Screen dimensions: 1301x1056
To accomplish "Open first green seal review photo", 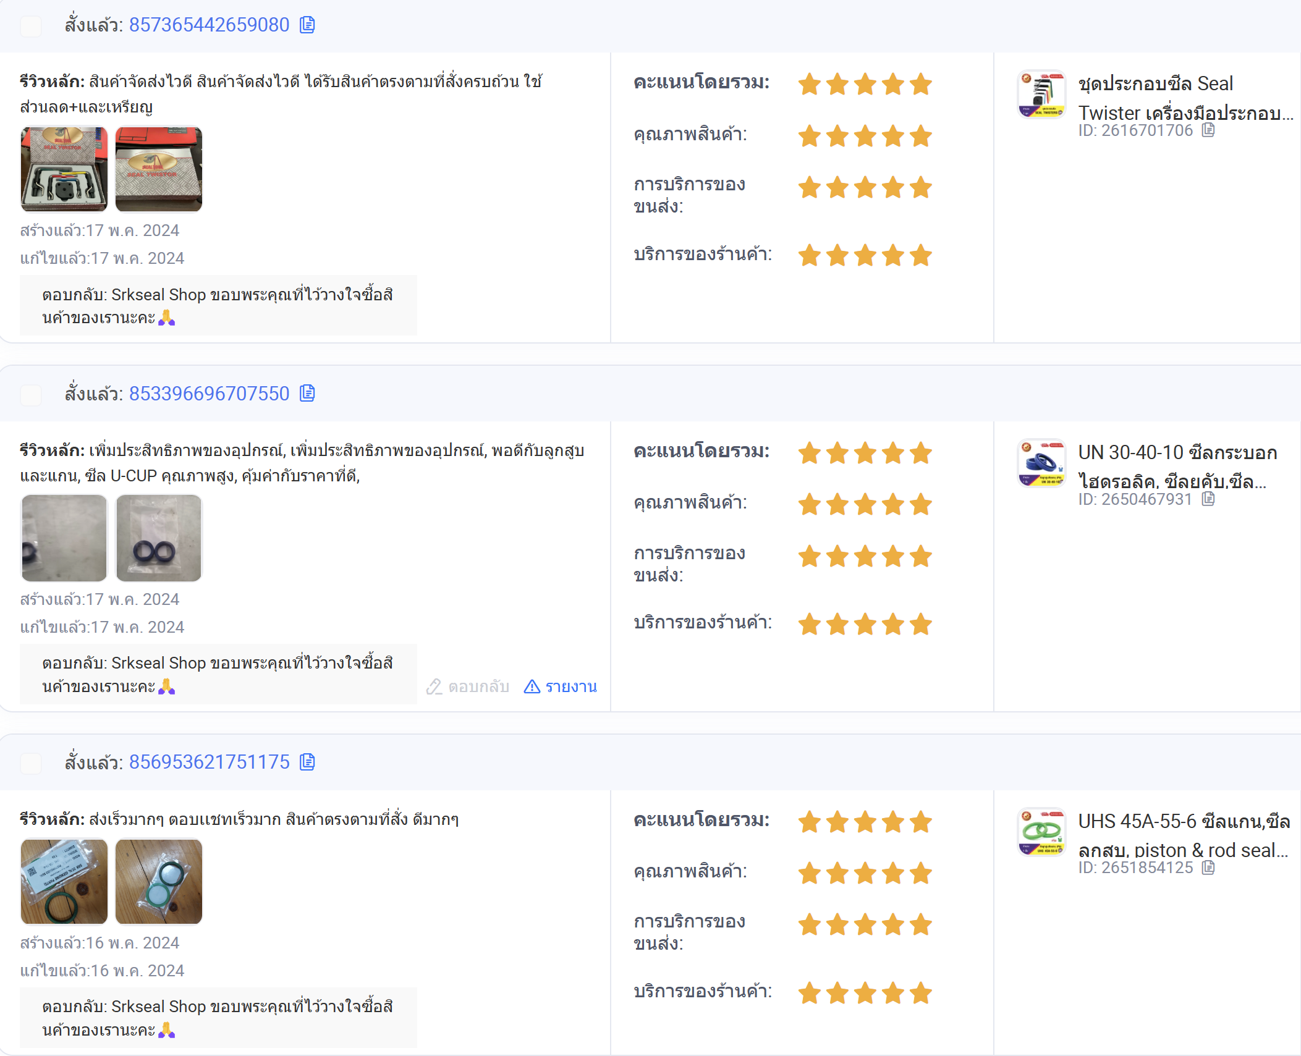I will [x=64, y=882].
